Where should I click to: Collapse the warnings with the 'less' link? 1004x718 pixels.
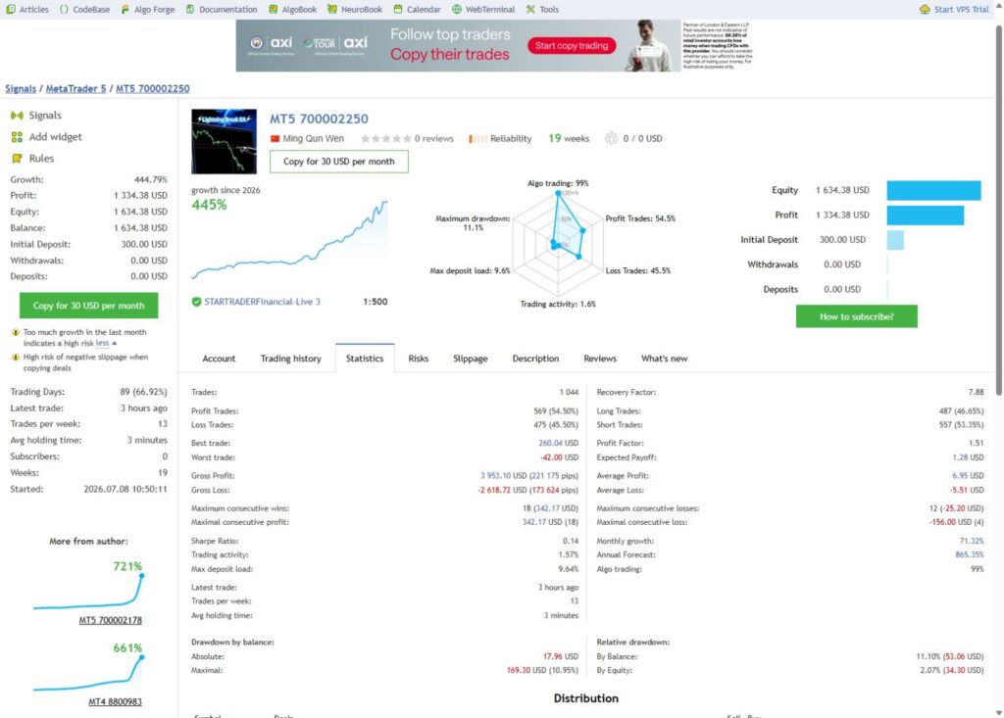(x=102, y=343)
